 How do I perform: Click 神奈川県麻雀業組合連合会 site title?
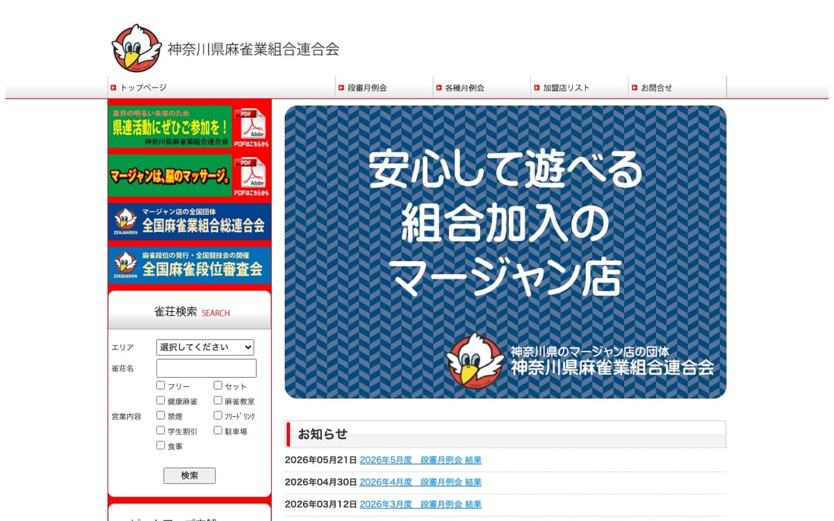(x=253, y=49)
